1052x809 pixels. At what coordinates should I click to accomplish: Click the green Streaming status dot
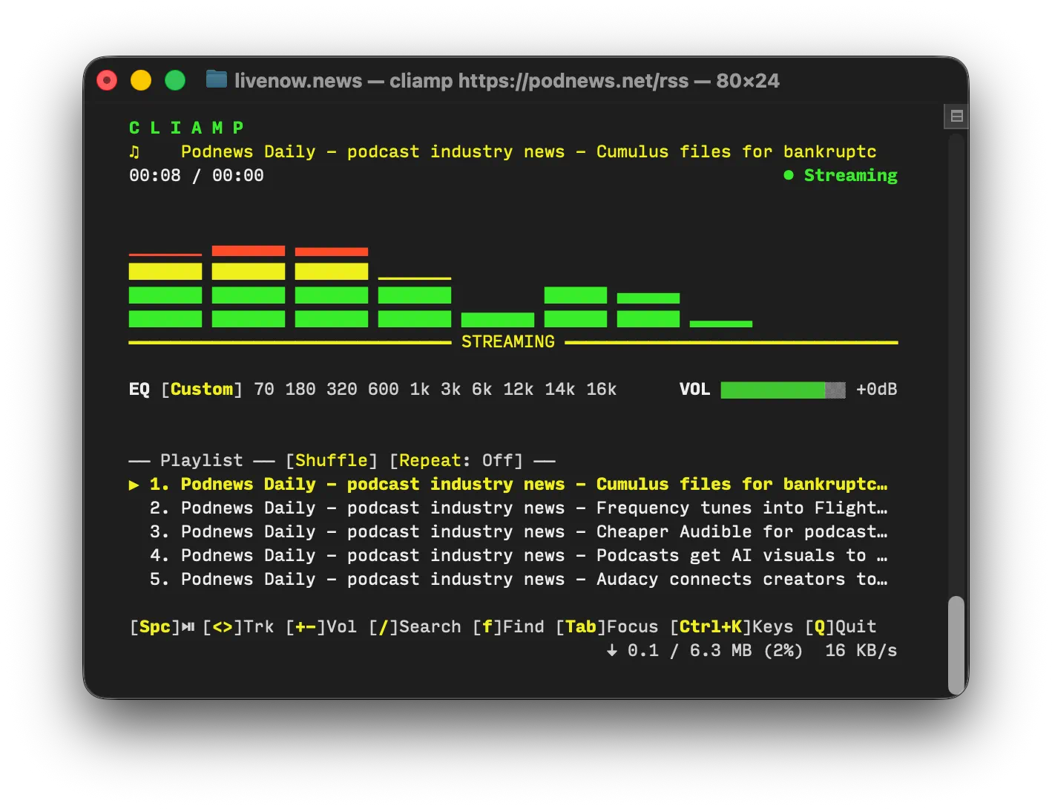(x=789, y=175)
